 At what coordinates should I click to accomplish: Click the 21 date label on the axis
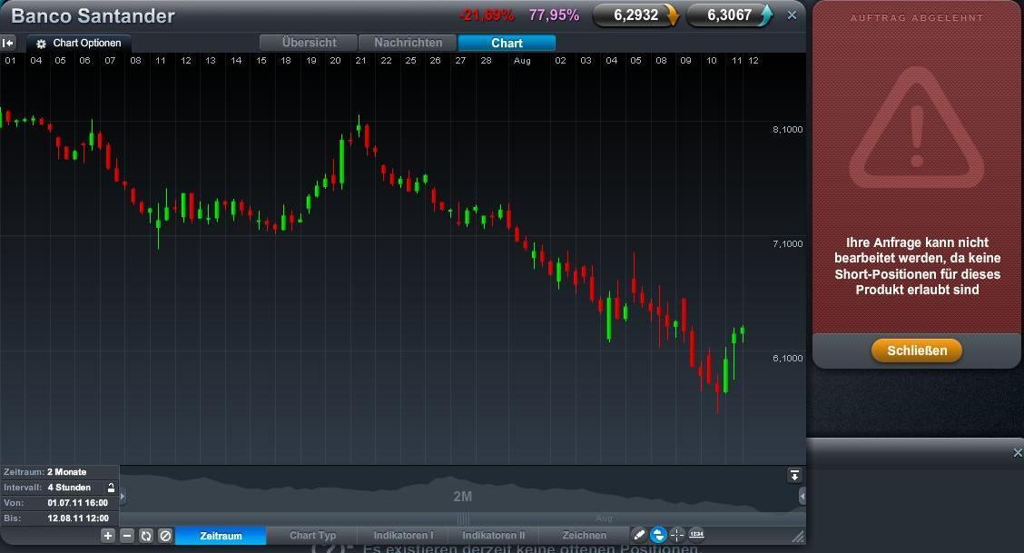[360, 61]
